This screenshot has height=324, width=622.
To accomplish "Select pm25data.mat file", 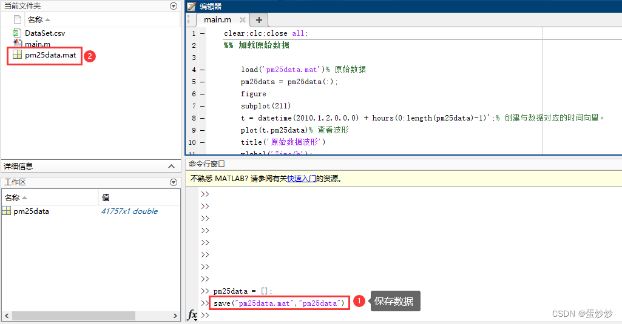I will coord(50,55).
